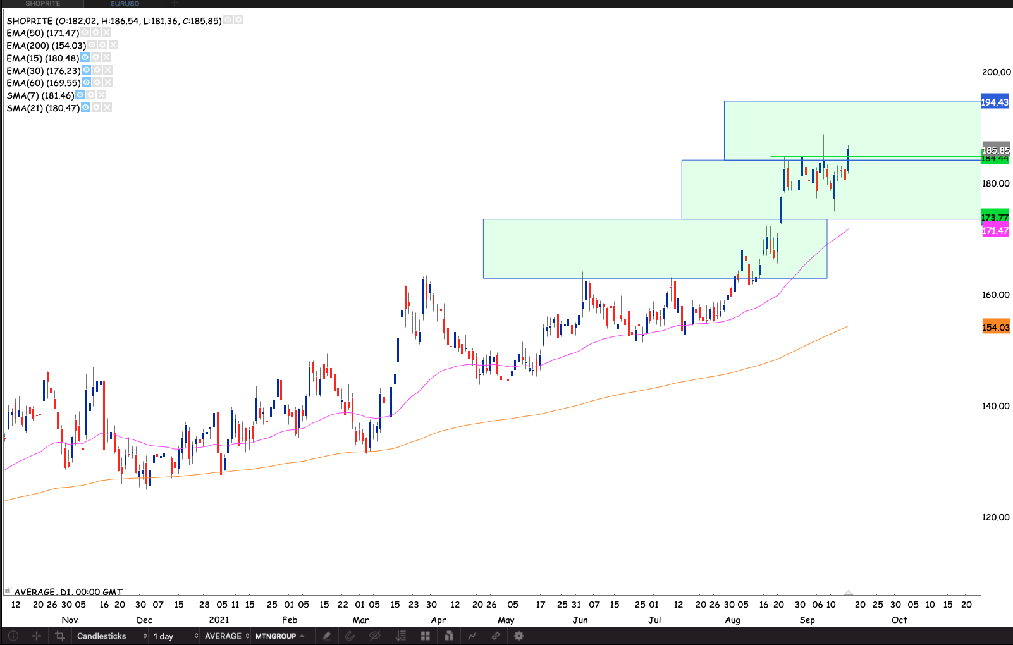Click the line chart indicators icon

point(472,636)
